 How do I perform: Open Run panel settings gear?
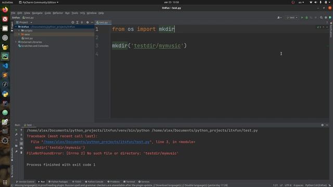click(x=323, y=125)
